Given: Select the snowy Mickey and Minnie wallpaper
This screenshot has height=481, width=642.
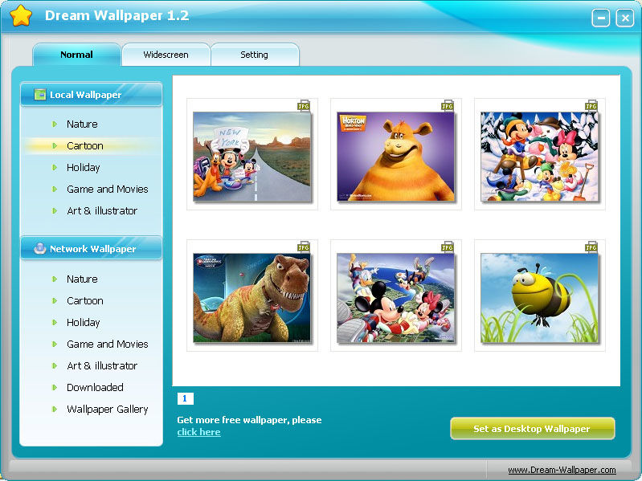Looking at the screenshot, I should click(539, 157).
